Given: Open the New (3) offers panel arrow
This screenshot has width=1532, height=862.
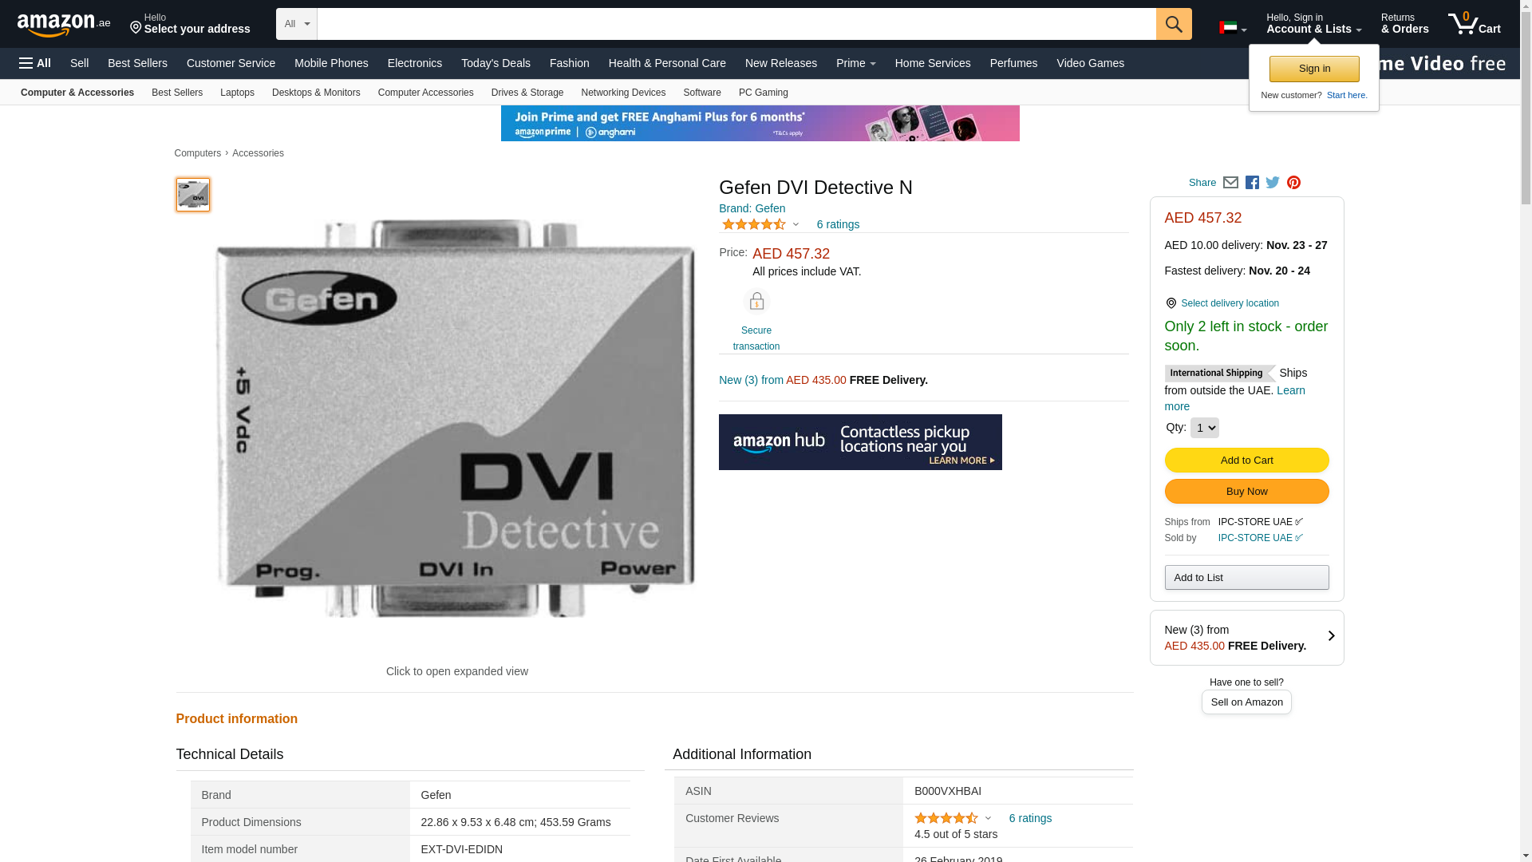Looking at the screenshot, I should click(x=1330, y=637).
